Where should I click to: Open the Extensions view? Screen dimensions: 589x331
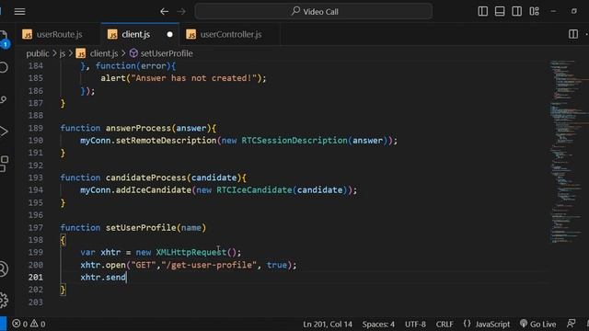4,164
